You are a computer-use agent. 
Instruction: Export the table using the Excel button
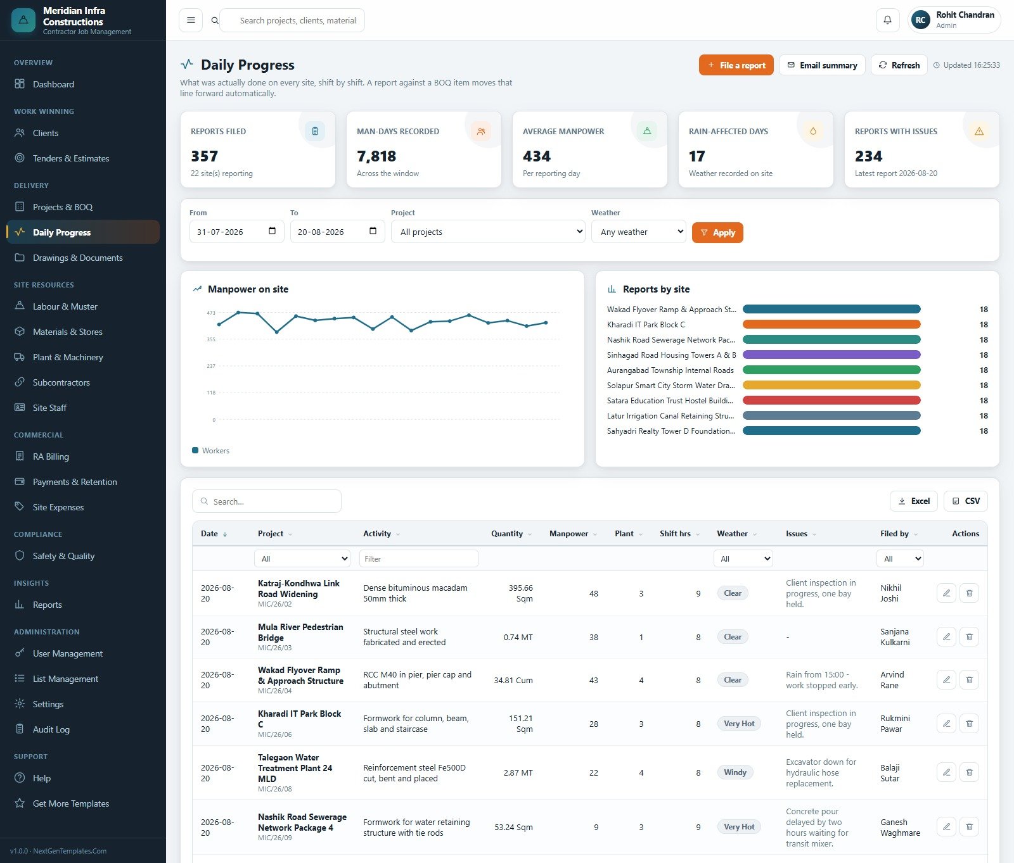point(914,501)
